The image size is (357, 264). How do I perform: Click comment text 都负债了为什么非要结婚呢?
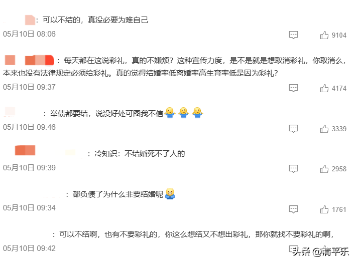[117, 194]
